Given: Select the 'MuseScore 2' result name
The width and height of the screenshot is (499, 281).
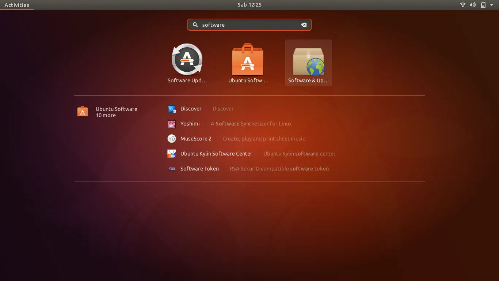Looking at the screenshot, I should pyautogui.click(x=196, y=139).
